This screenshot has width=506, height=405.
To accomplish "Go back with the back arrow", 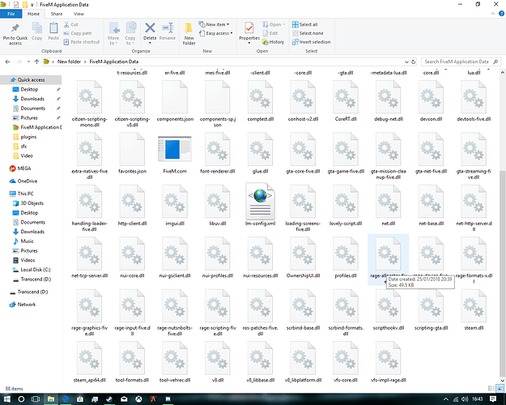I will 8,62.
